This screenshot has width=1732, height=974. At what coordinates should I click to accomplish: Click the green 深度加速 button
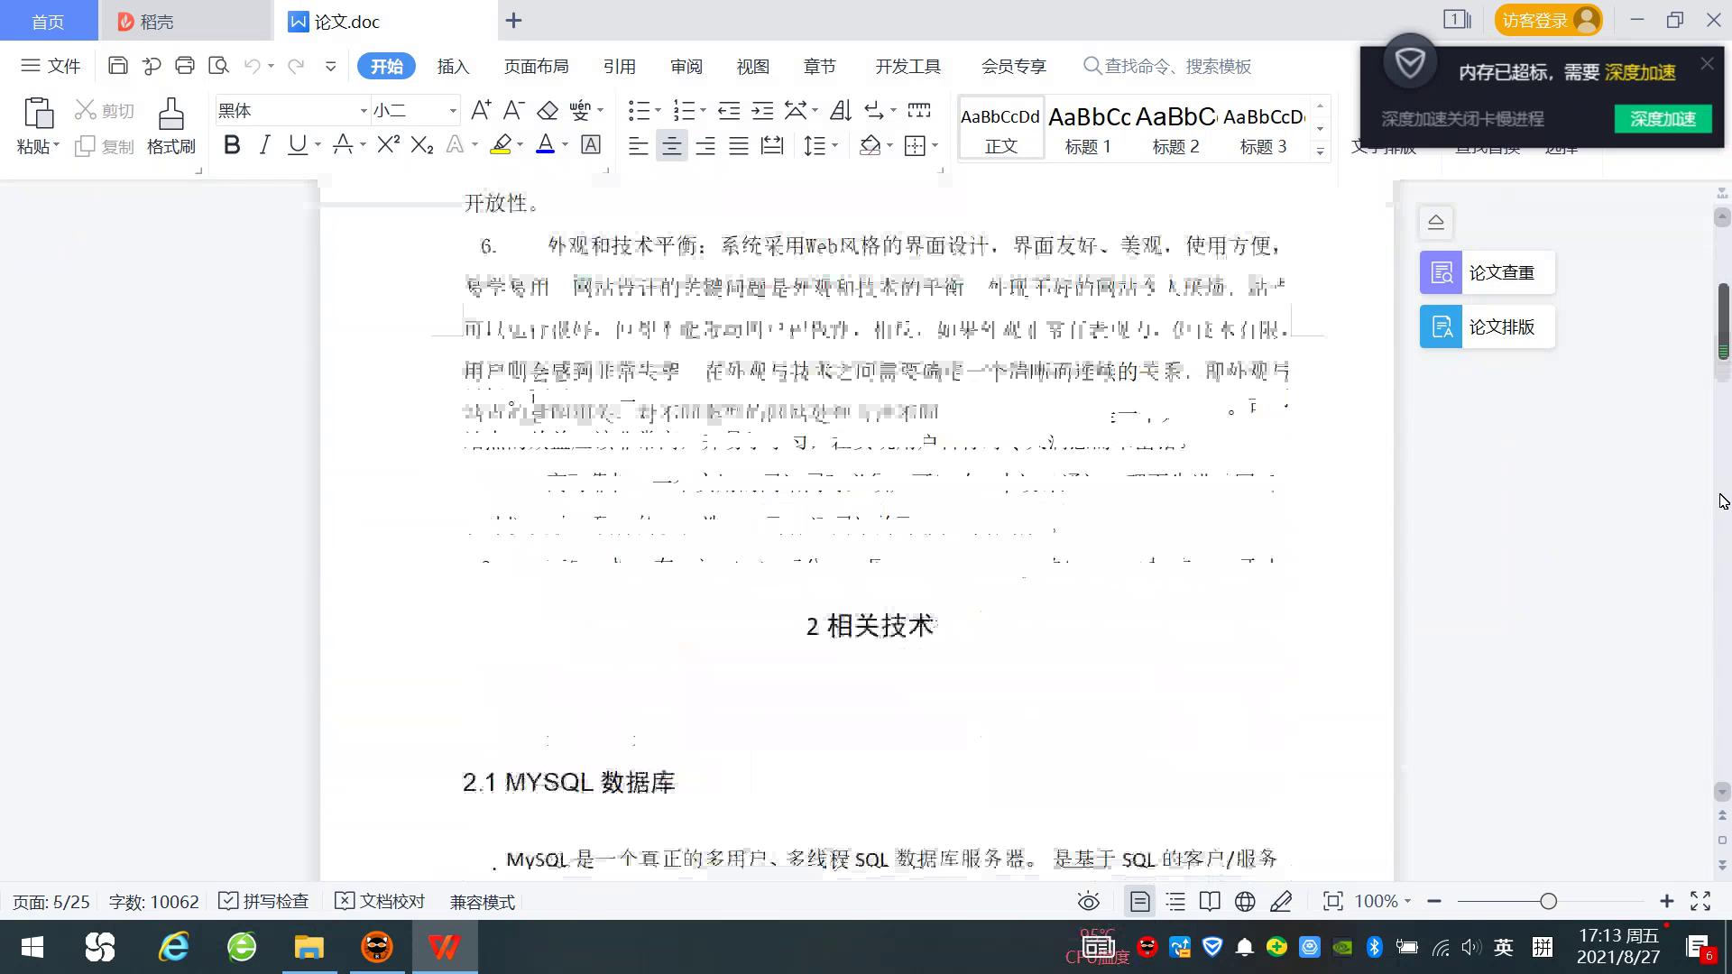[1662, 119]
